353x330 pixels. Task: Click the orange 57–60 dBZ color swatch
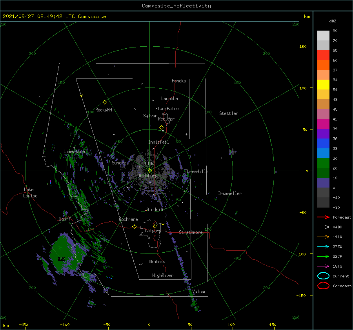[323, 65]
